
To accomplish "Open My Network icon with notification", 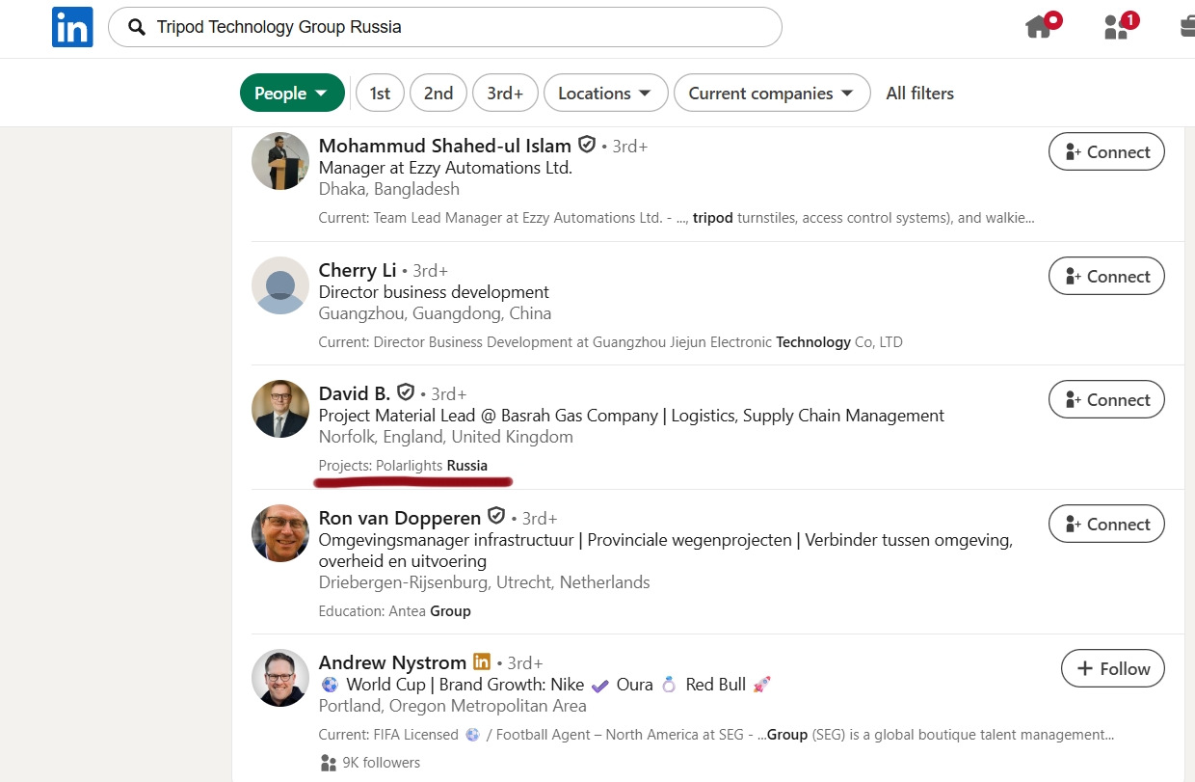I will pos(1117,26).
